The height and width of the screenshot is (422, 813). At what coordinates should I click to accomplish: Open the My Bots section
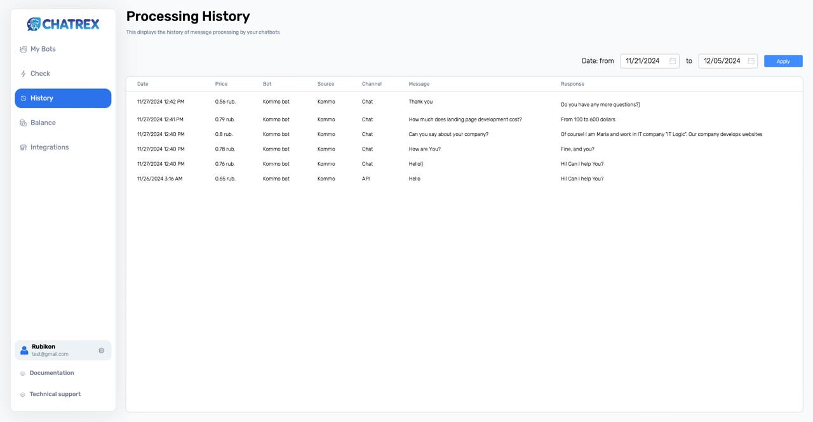point(63,49)
